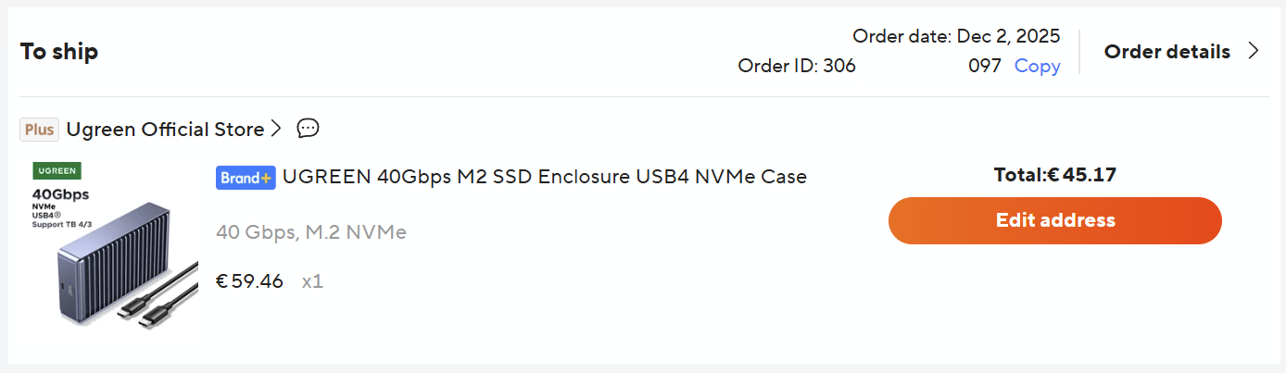Click the x1 quantity label

pos(312,281)
